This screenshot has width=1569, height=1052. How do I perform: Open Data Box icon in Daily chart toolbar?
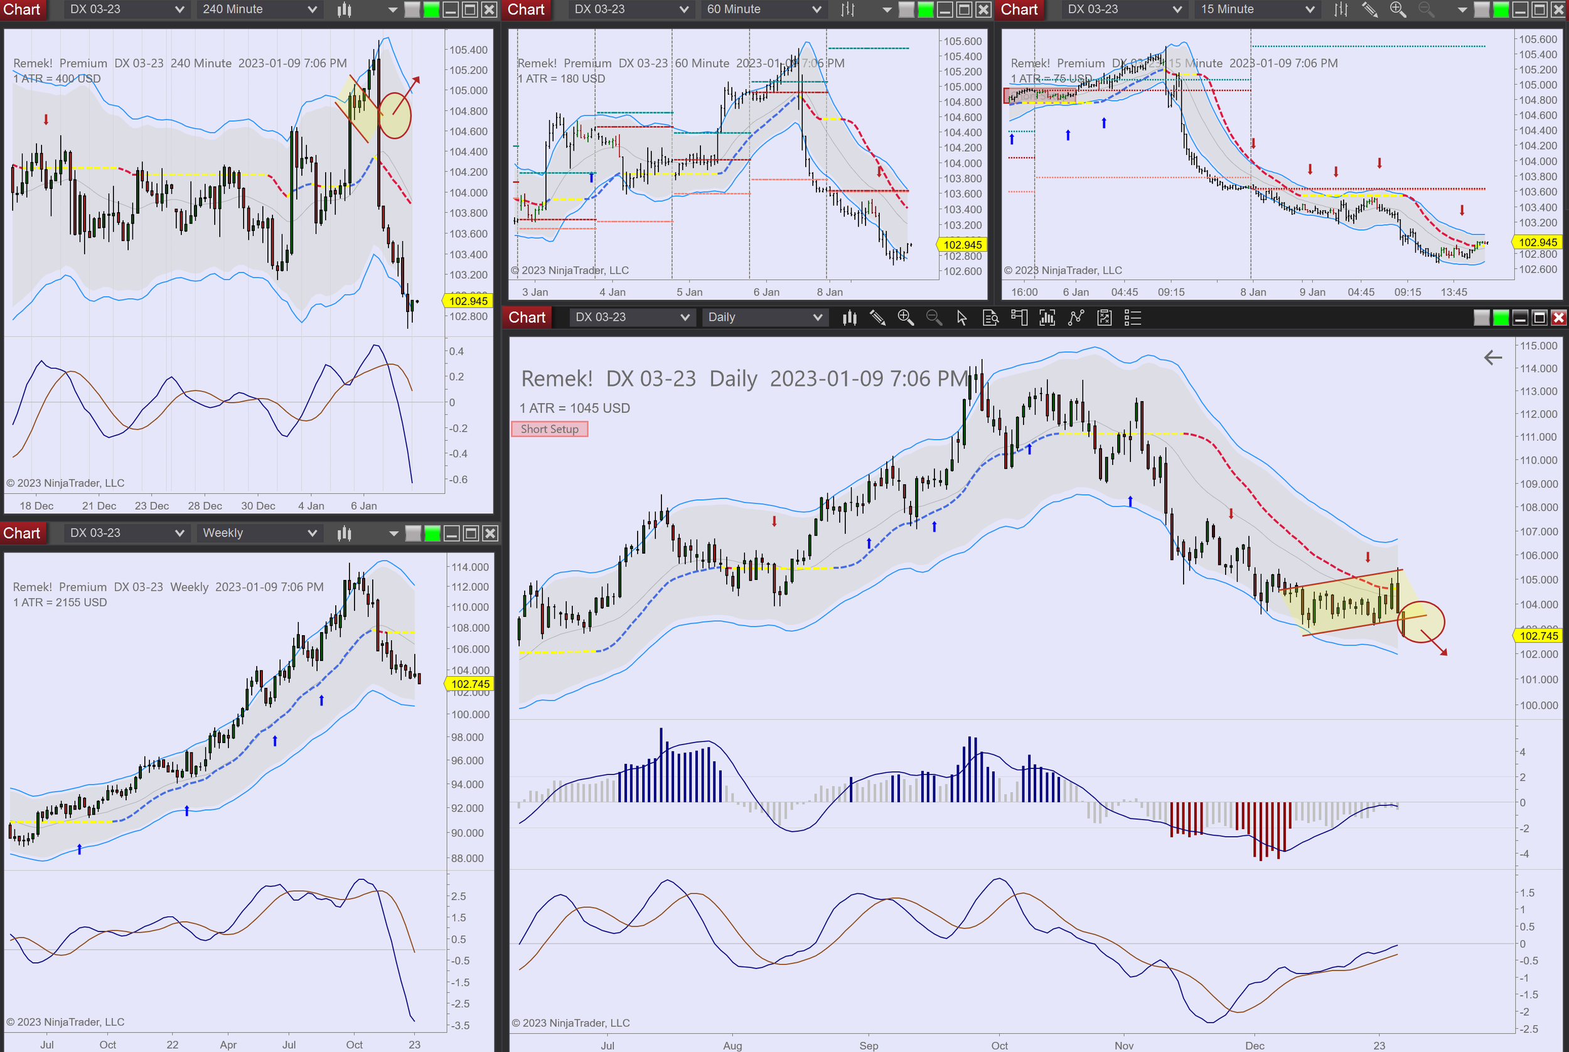[x=990, y=318]
